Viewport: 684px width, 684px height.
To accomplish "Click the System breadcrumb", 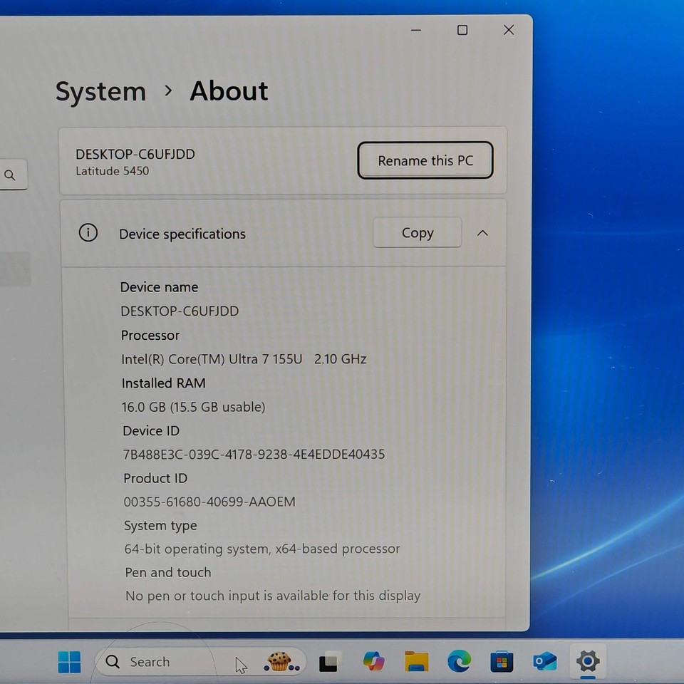I will point(100,91).
